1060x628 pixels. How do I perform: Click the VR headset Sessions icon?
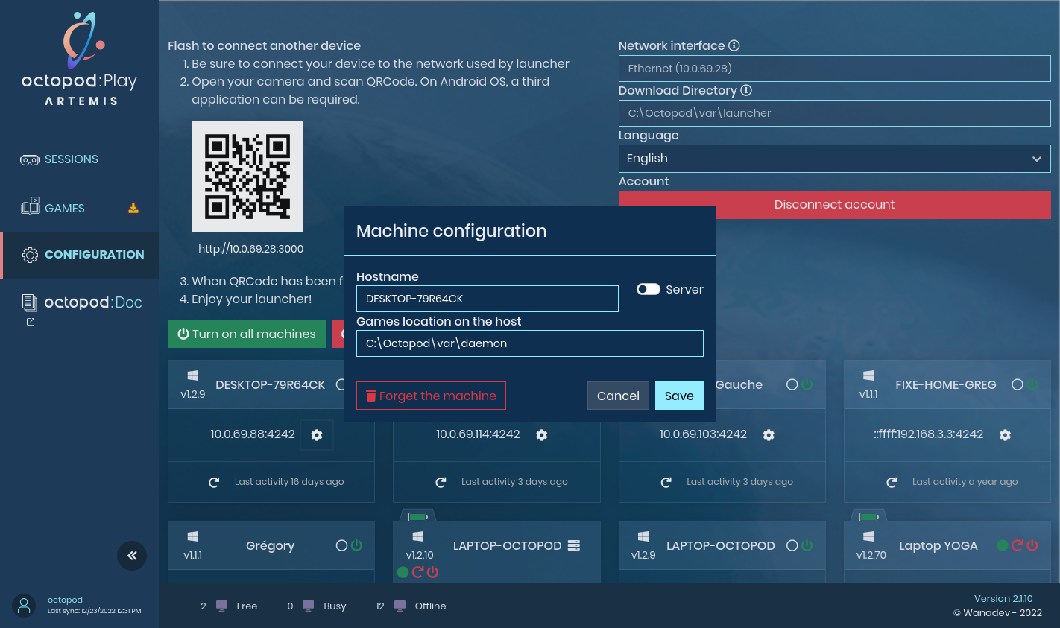coord(30,159)
